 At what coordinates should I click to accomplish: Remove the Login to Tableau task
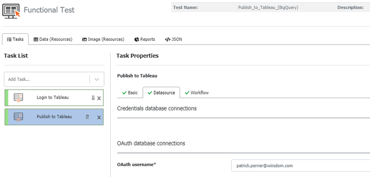click(x=99, y=98)
